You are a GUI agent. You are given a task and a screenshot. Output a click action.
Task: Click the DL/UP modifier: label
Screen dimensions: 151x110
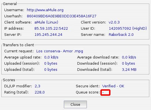click(x=18, y=86)
